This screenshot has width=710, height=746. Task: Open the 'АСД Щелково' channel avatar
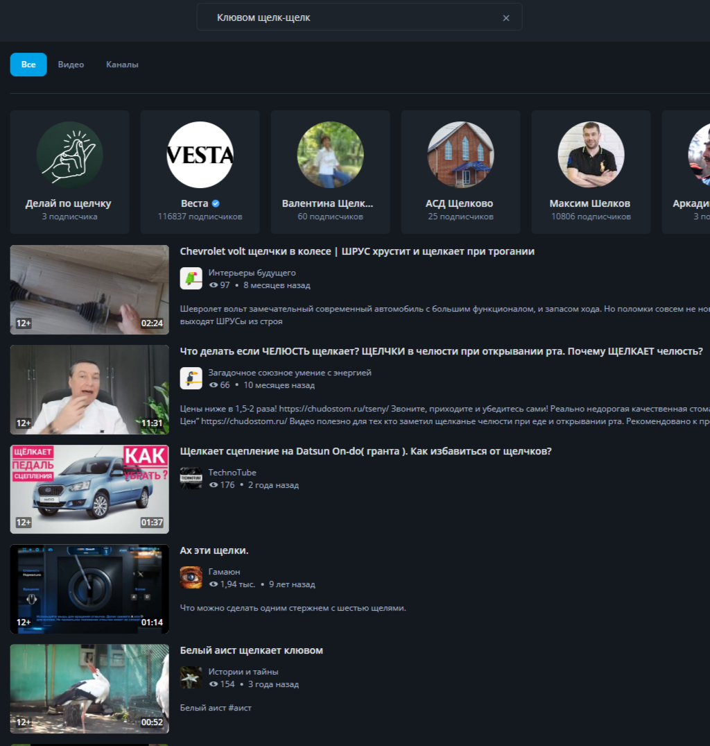pos(460,155)
